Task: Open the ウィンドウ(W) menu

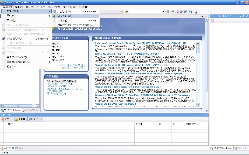Action: click(54, 7)
